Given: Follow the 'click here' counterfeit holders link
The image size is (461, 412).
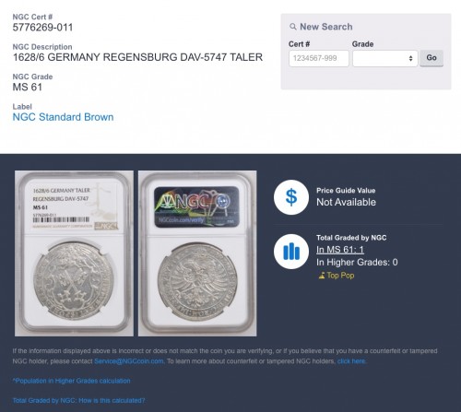Looking at the screenshot, I should 351,361.
